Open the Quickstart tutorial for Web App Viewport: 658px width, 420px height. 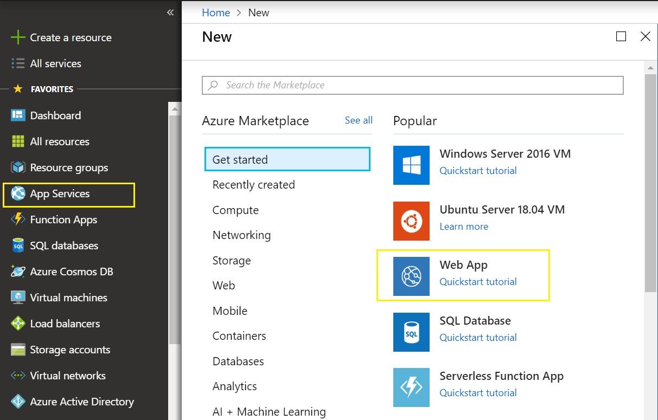pyautogui.click(x=478, y=281)
